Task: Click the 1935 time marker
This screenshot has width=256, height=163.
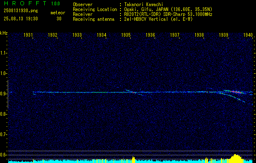Action: [x=126, y=35]
